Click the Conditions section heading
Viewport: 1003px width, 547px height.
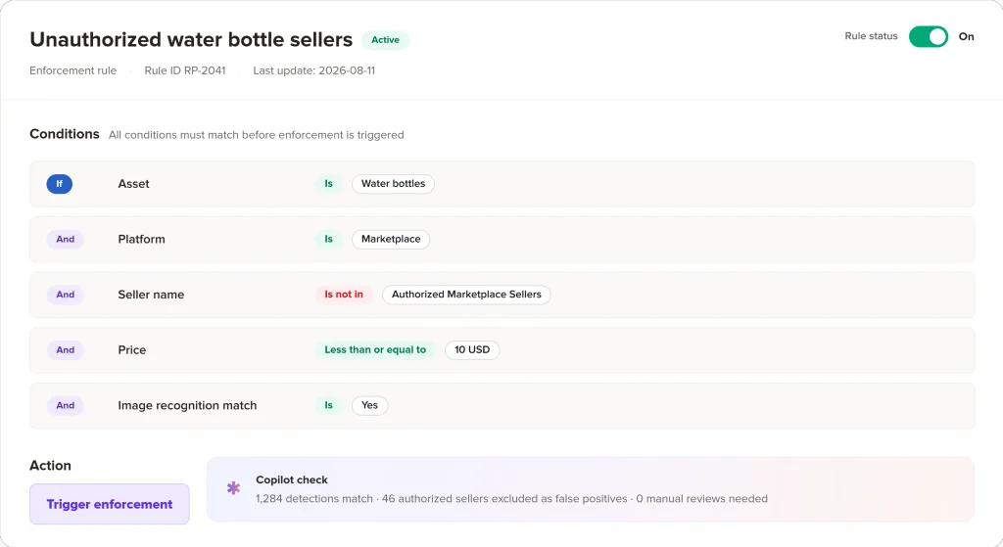pos(65,134)
